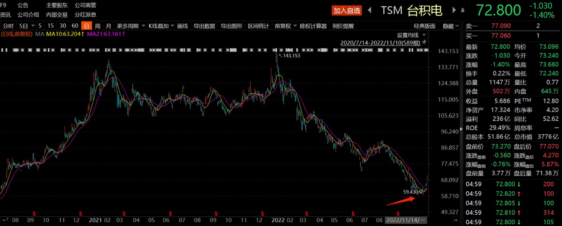Viewport: 562px width, 226px height.
Task: Switch to weekly 周 period
Action: (x=98, y=26)
